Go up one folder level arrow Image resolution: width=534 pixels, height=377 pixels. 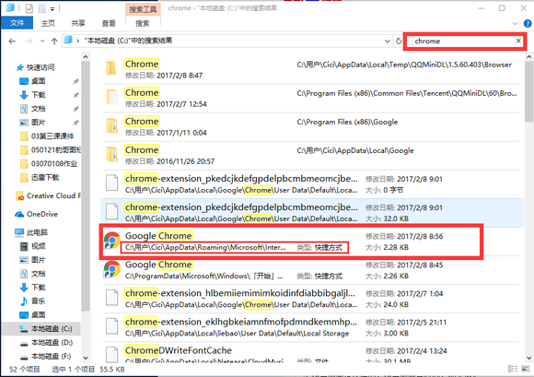54,41
